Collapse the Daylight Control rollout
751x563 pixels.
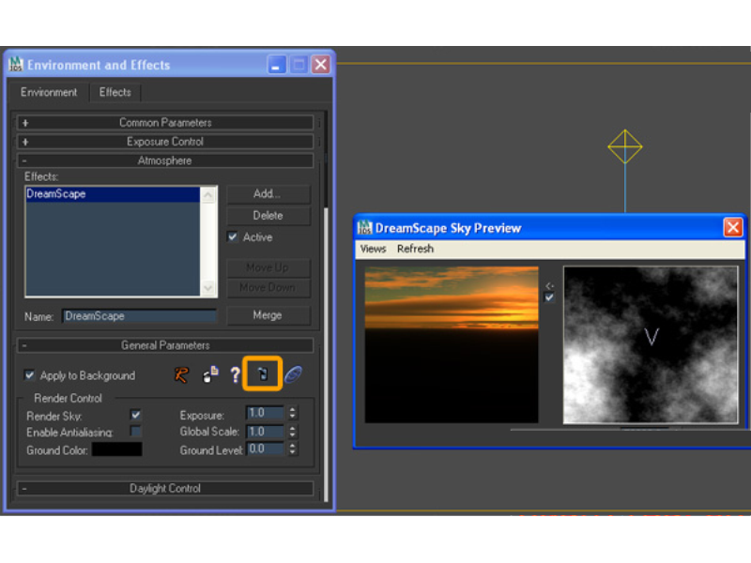pos(165,488)
